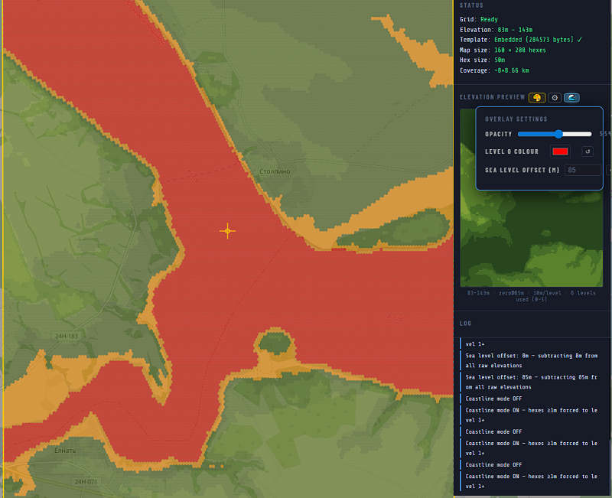
Task: Click the 24H-071 road marker on the map
Action: coord(85,482)
